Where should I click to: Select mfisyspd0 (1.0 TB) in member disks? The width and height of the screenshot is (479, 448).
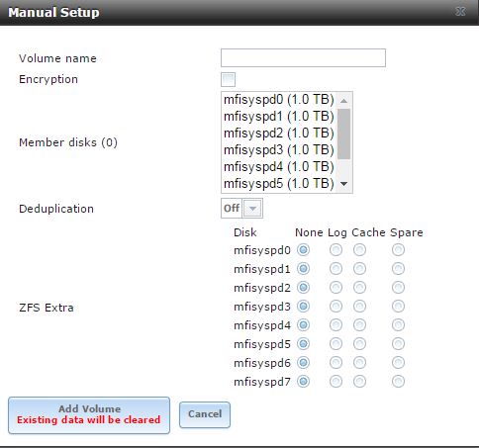click(x=279, y=100)
